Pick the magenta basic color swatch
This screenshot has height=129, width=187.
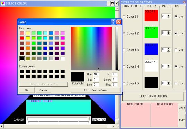tap(63, 38)
